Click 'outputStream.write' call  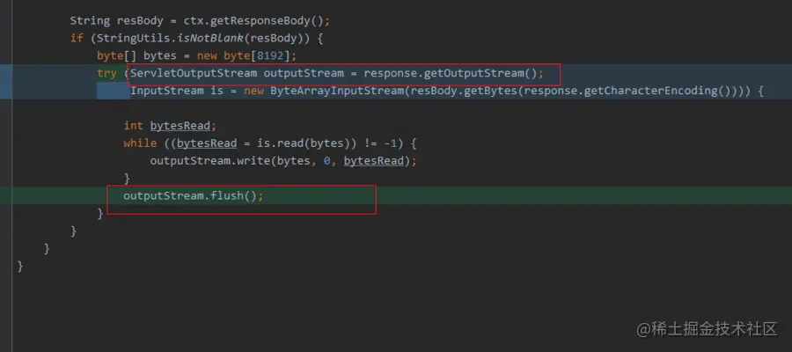pyautogui.click(x=209, y=161)
